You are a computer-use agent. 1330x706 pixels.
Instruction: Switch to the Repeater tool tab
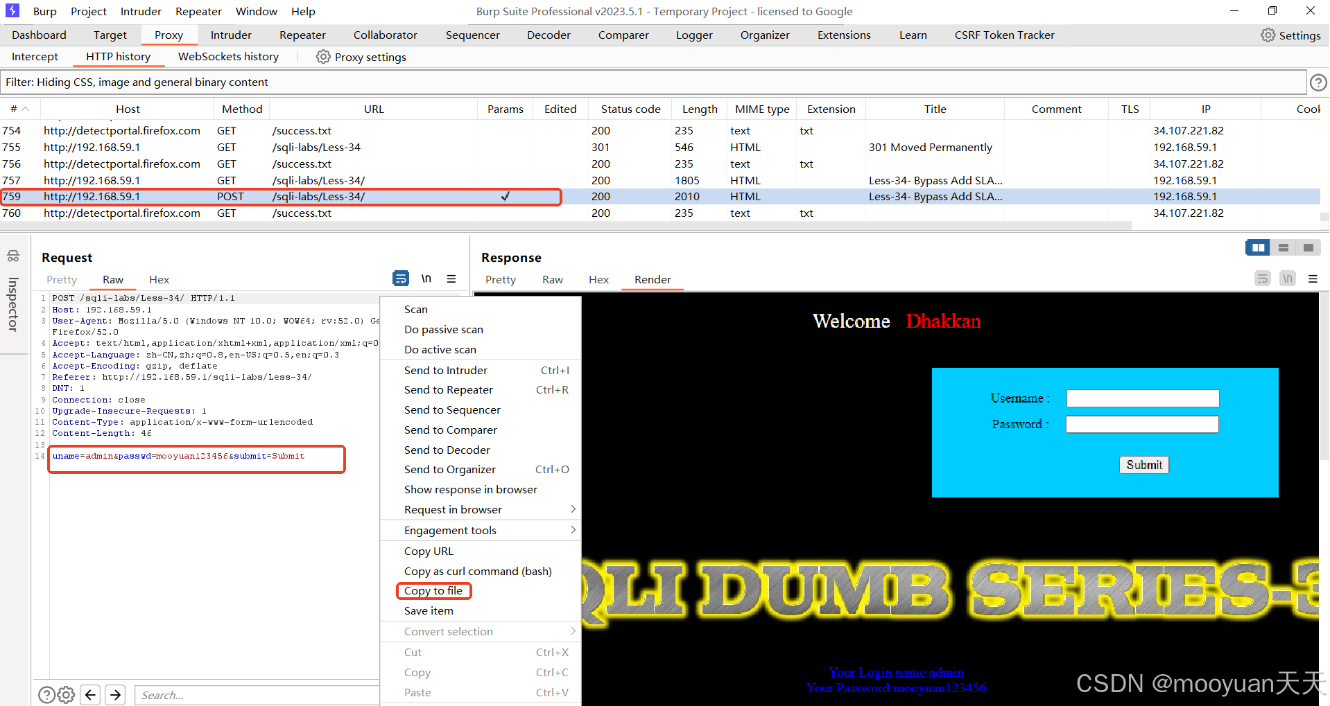[302, 35]
